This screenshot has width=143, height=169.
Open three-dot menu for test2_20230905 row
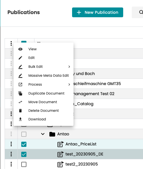click(x=11, y=164)
